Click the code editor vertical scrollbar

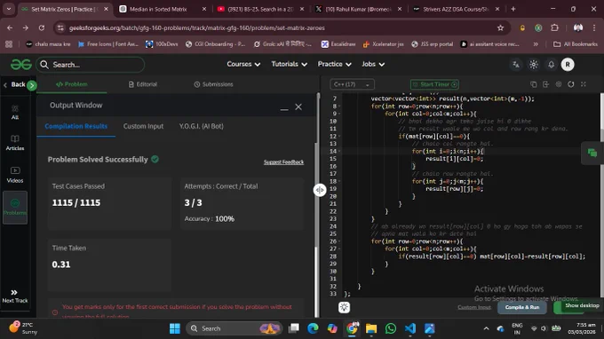(601, 194)
